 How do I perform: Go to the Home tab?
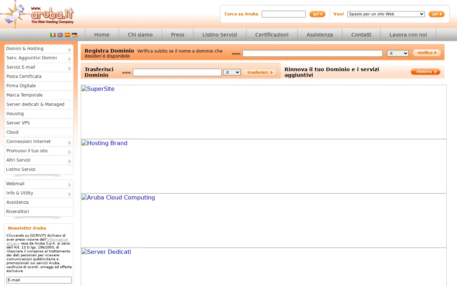click(102, 35)
